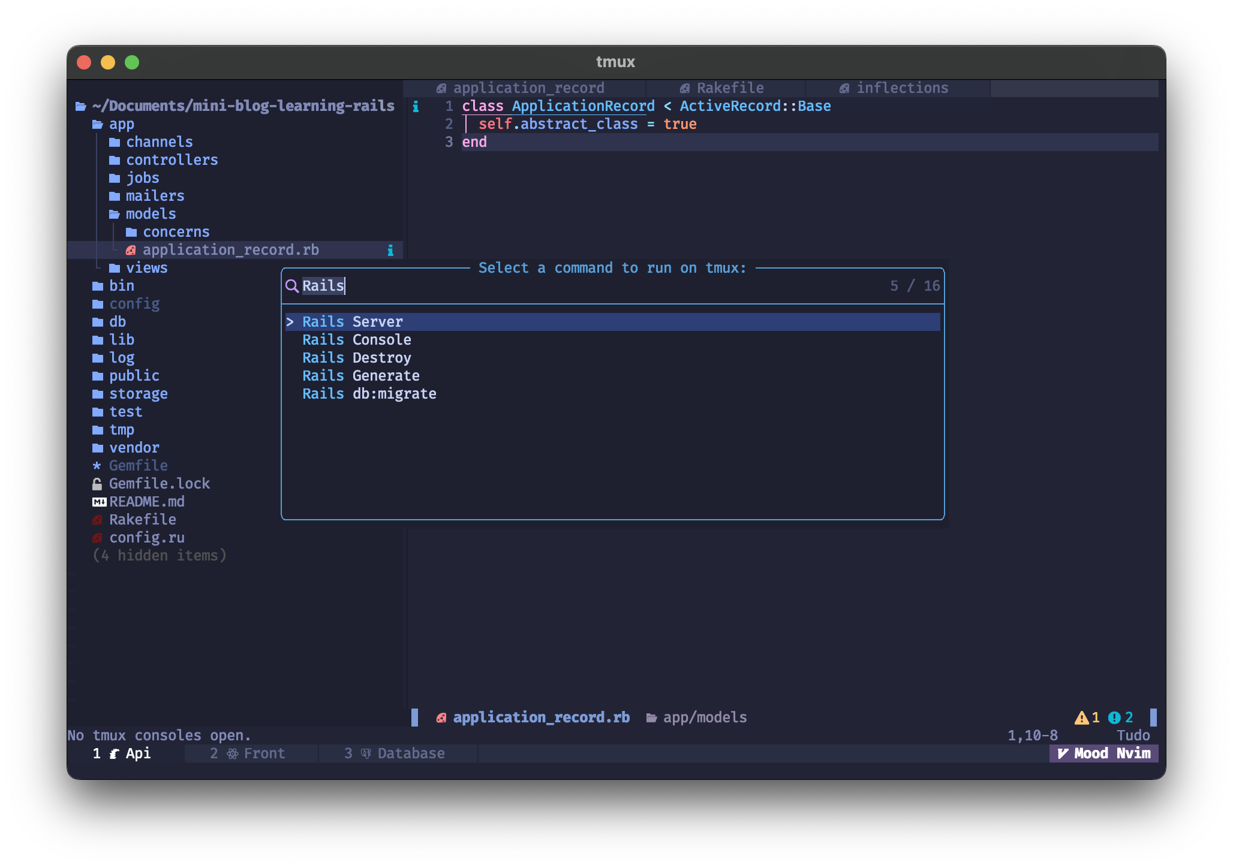
Task: Click the markdown icon beside README.md
Action: coord(99,502)
